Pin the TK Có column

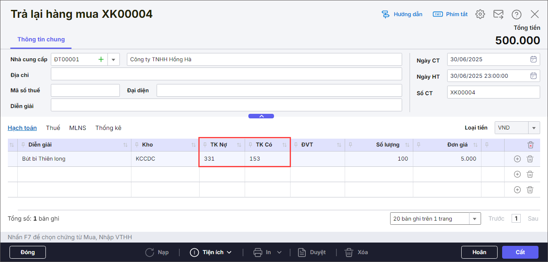coord(250,145)
